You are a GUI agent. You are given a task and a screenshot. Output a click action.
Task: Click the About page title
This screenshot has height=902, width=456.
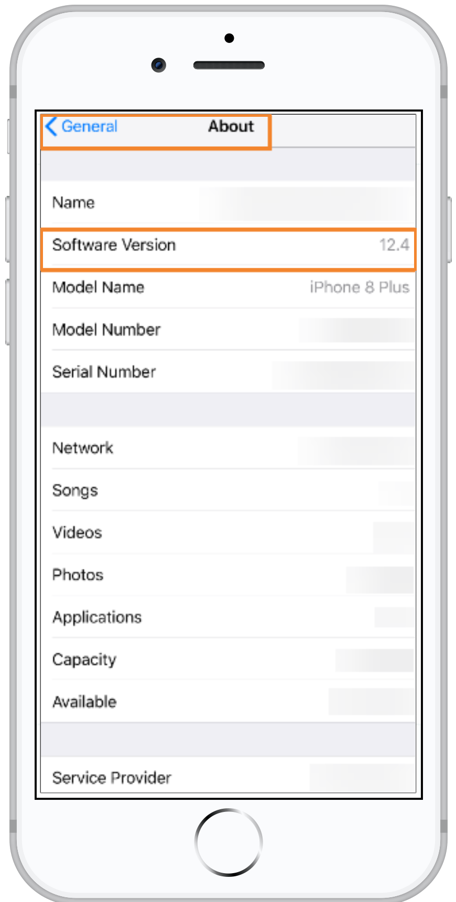pos(231,126)
